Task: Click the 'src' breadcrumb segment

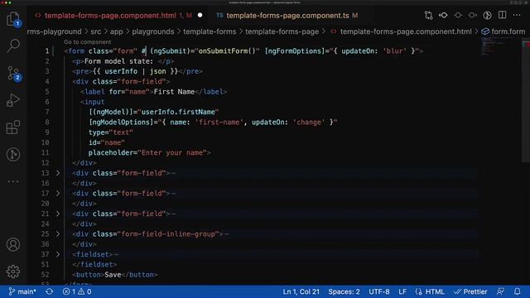Action: click(96, 31)
